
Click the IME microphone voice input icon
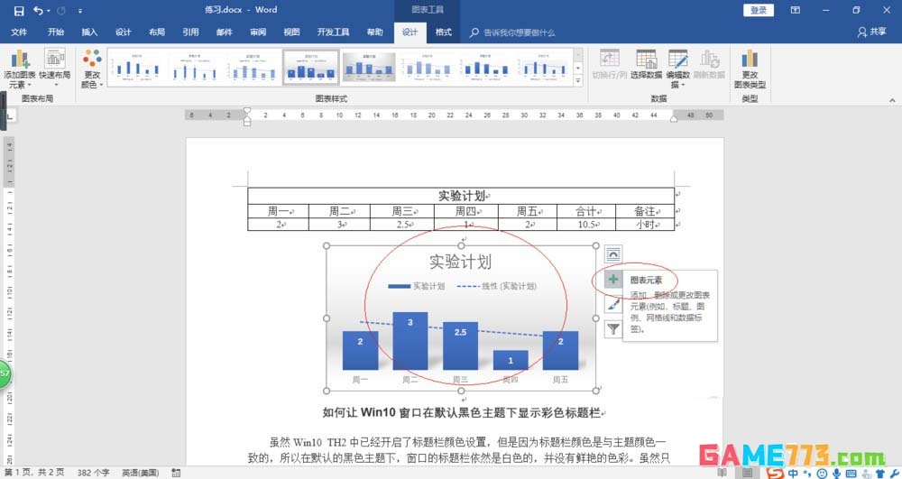pyautogui.click(x=836, y=474)
